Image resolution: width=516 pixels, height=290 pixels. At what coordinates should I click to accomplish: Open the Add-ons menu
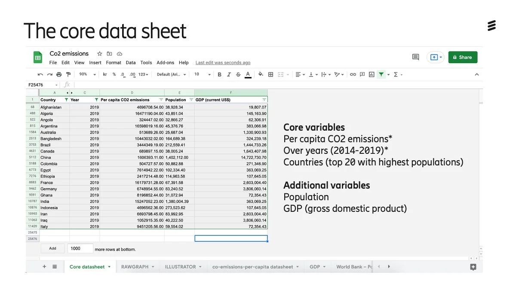click(x=166, y=63)
